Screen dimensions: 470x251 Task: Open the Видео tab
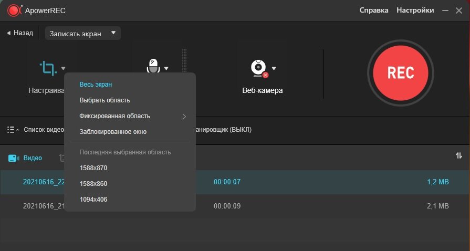click(33, 158)
